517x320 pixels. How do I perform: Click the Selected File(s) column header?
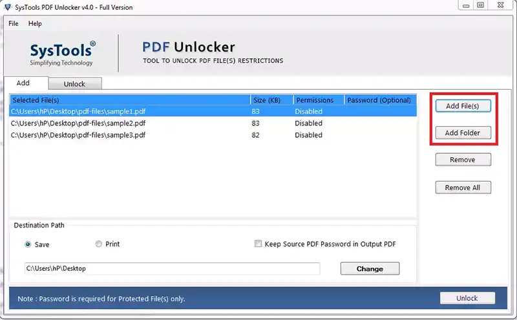[130, 100]
